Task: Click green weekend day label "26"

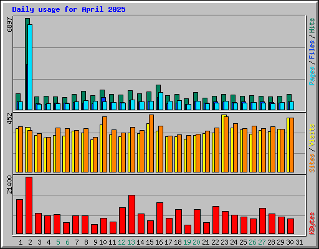Action: pos(252,242)
